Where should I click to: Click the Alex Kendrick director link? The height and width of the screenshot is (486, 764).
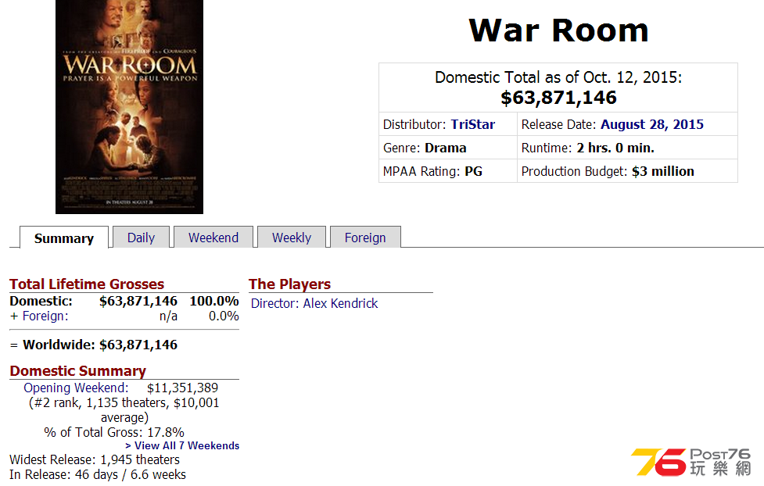340,303
